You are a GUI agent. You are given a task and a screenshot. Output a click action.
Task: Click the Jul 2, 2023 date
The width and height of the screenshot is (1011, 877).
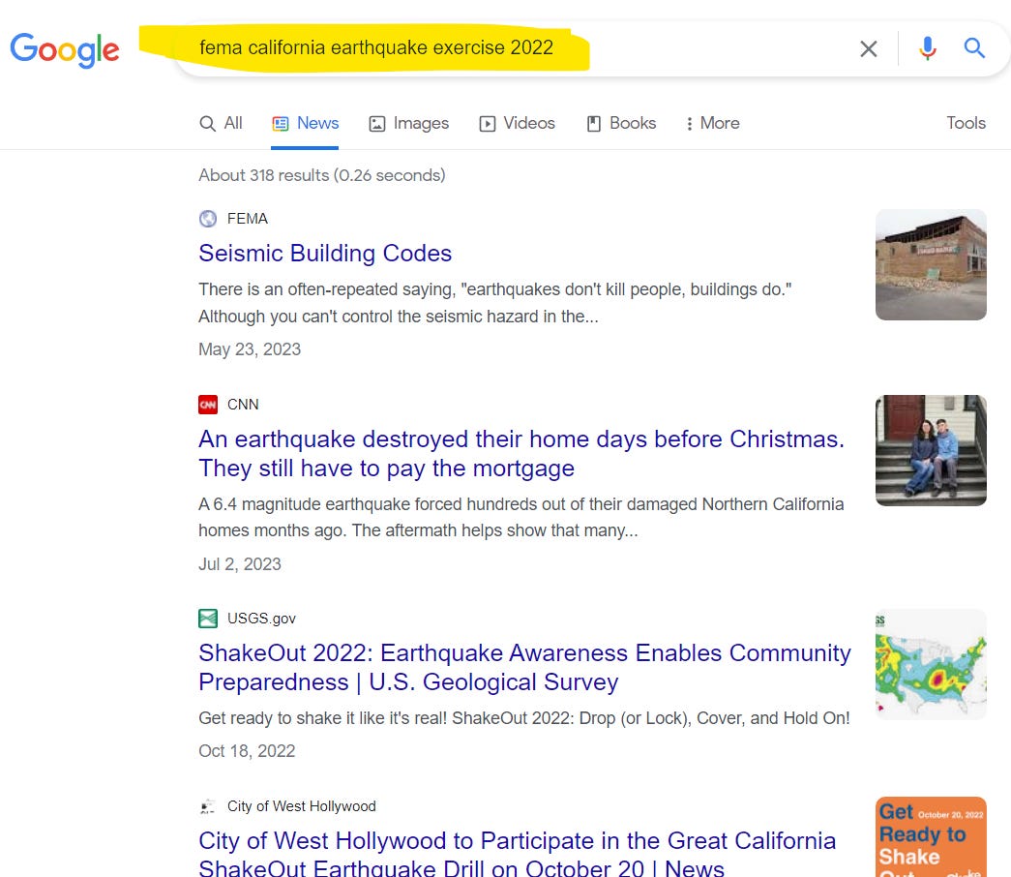(239, 564)
